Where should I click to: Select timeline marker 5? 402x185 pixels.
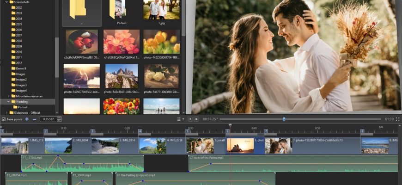[x=188, y=131]
